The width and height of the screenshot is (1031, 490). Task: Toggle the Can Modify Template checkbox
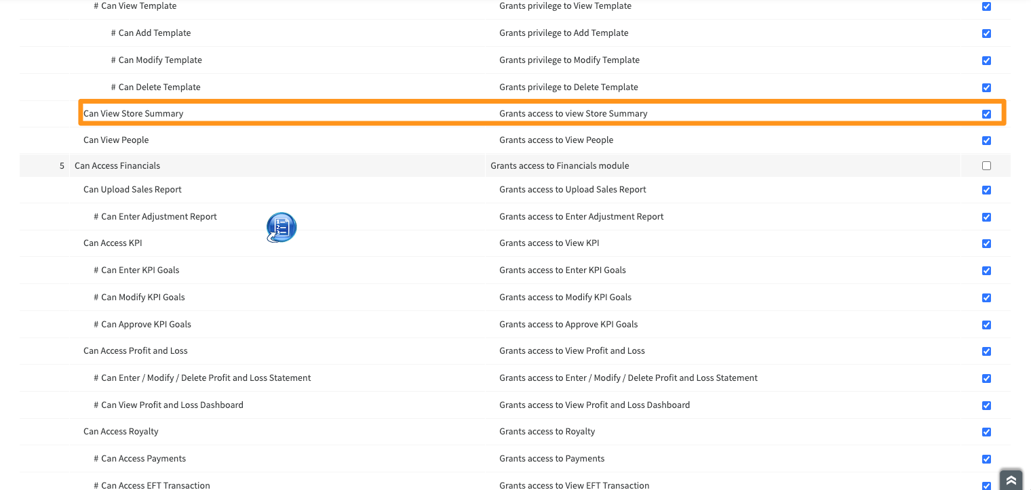click(986, 60)
